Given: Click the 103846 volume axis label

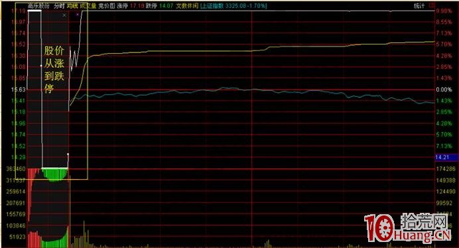Looking at the screenshot, I should [15, 225].
